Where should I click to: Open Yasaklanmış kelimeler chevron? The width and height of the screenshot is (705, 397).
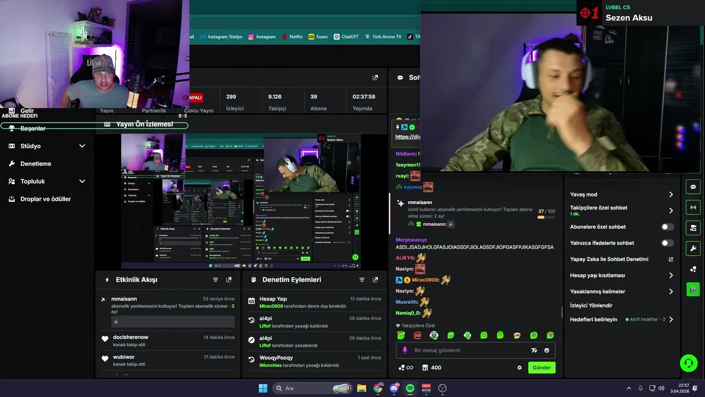(x=671, y=292)
